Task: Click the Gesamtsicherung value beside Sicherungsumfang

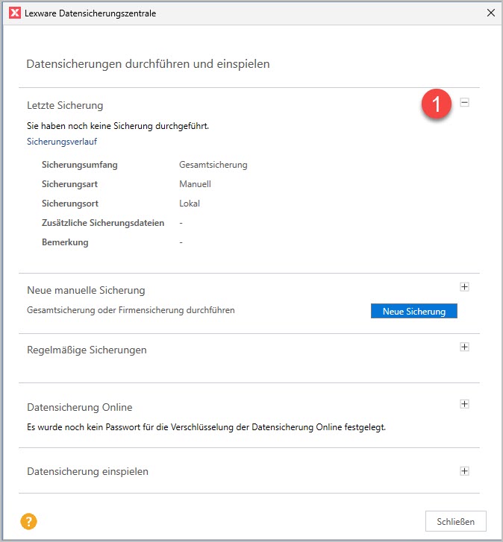Action: [213, 165]
